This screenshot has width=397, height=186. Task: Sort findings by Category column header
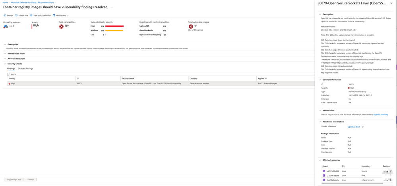point(194,79)
